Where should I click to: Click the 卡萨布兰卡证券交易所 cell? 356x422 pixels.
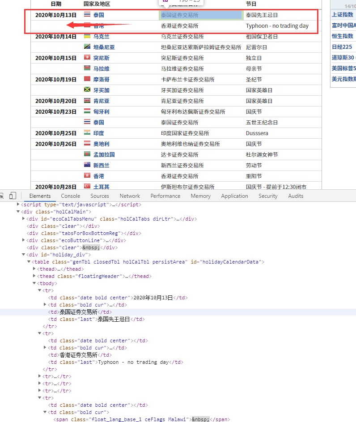tap(188, 80)
